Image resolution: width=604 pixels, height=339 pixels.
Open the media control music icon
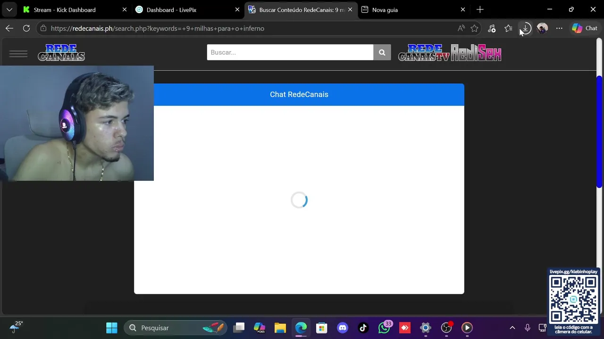tap(492, 28)
